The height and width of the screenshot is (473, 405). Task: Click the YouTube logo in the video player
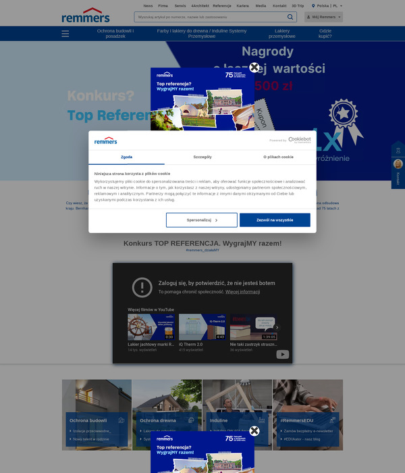(283, 355)
